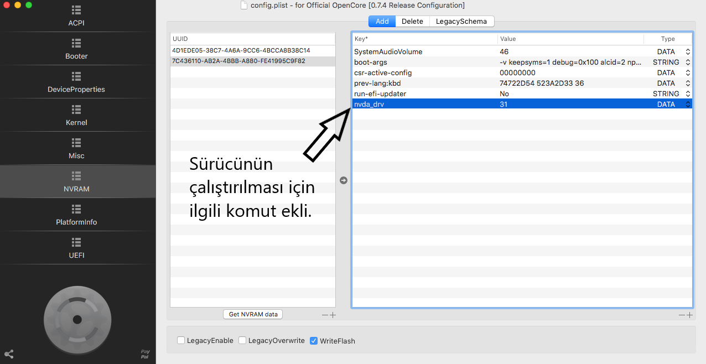Toggle the LegacyOverwrite checkbox

[242, 341]
